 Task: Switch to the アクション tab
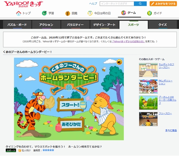(46, 25)
